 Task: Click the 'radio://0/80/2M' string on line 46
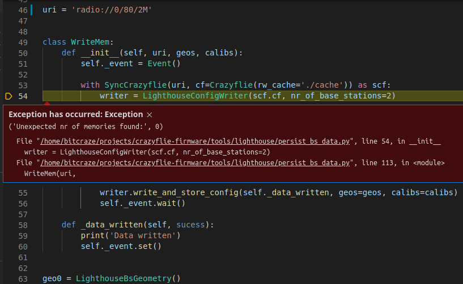pyautogui.click(x=112, y=10)
